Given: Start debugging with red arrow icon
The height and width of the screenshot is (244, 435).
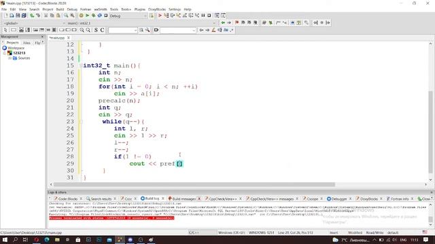Looking at the screenshot, I should tap(160, 16).
